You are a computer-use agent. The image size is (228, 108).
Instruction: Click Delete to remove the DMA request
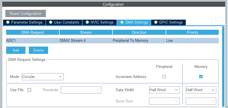(38, 50)
